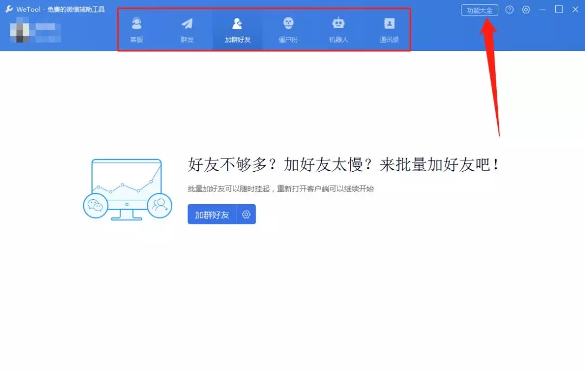Minimize the WeTool window
The height and width of the screenshot is (372, 585).
pos(542,10)
